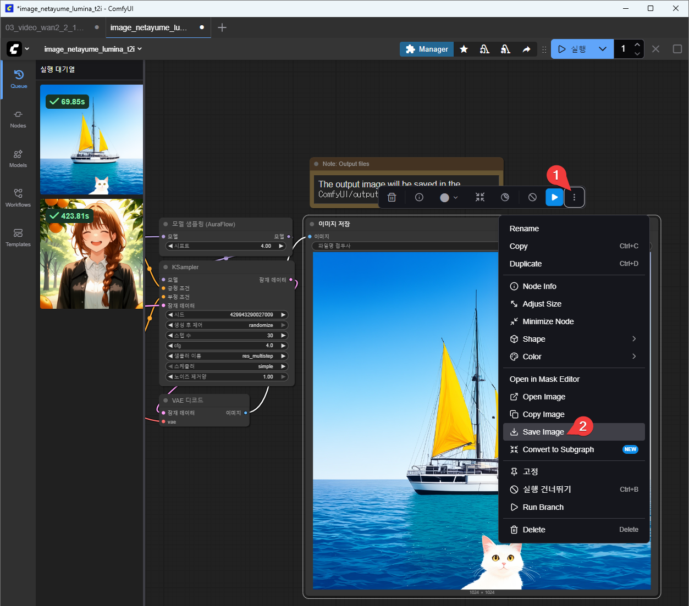Open the run button dropdown arrow
This screenshot has height=606, width=689.
click(x=603, y=49)
